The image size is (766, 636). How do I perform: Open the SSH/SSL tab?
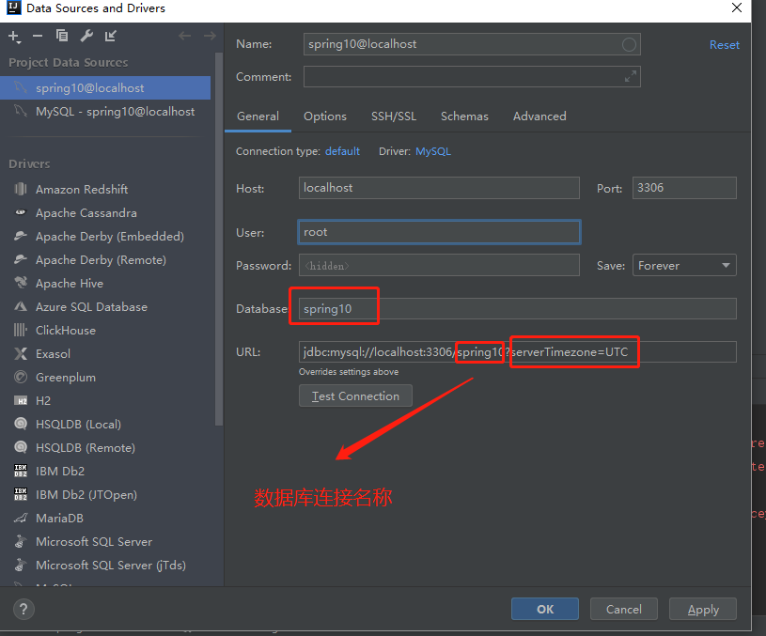click(x=394, y=116)
